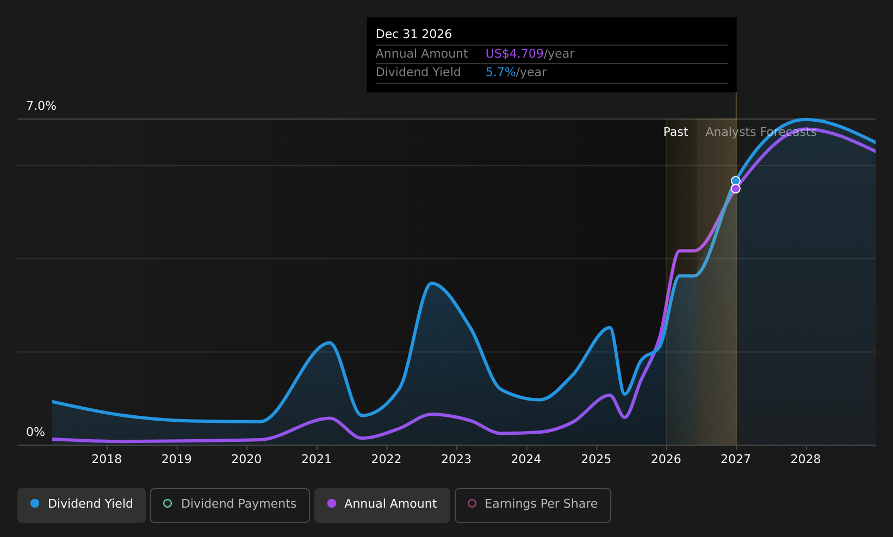This screenshot has width=893, height=537.
Task: Click the 2019 x-axis label
Action: coord(177,459)
